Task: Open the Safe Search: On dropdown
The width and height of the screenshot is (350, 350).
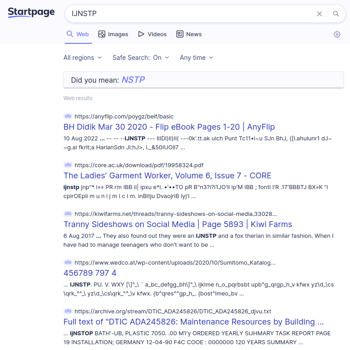Action: 141,58
